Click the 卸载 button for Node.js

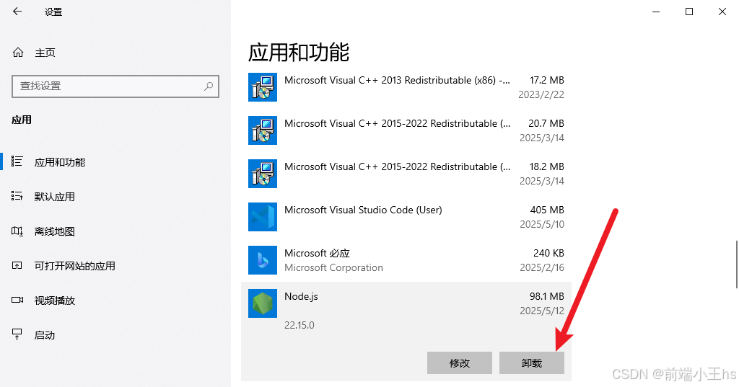point(532,363)
